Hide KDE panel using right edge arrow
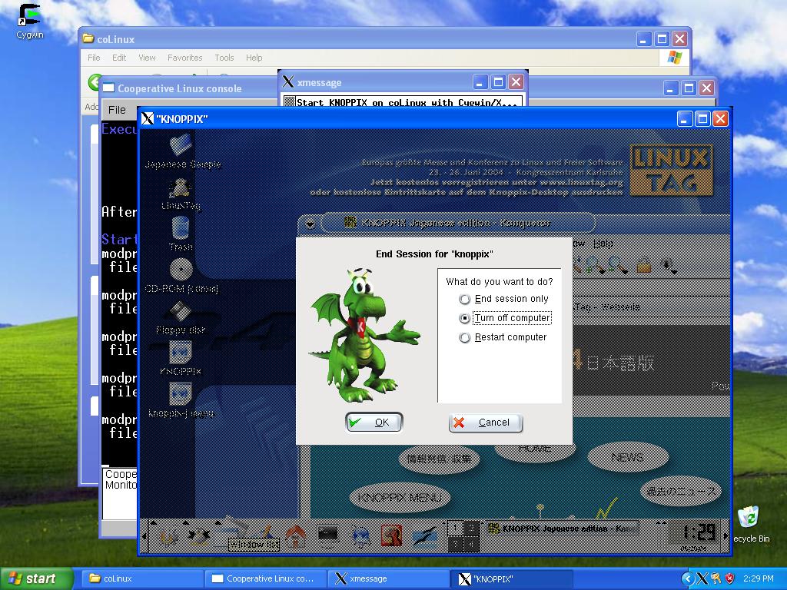 point(726,536)
